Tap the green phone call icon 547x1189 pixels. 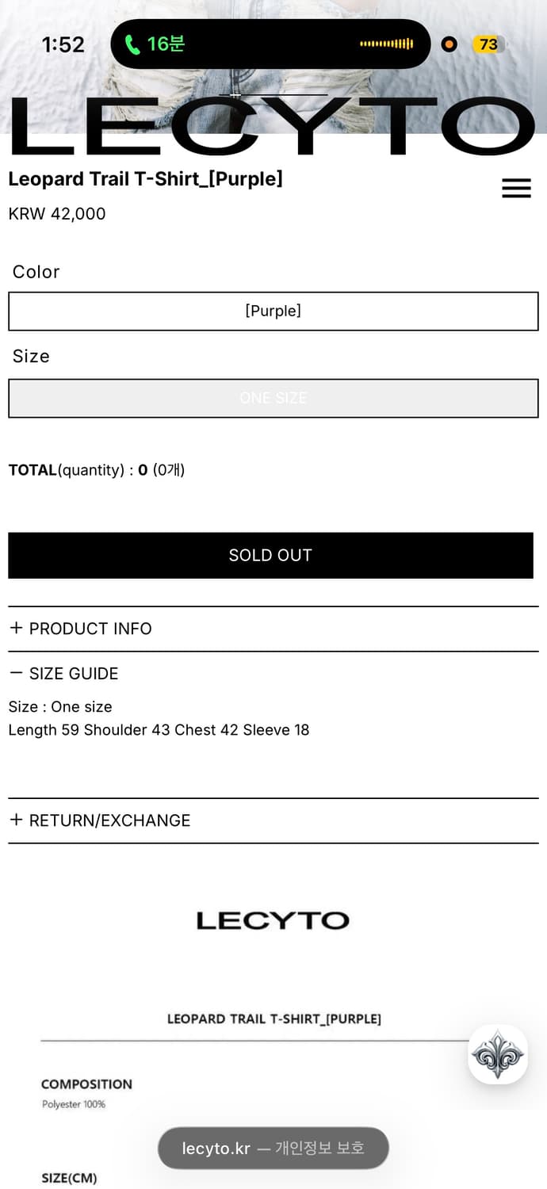pos(132,44)
